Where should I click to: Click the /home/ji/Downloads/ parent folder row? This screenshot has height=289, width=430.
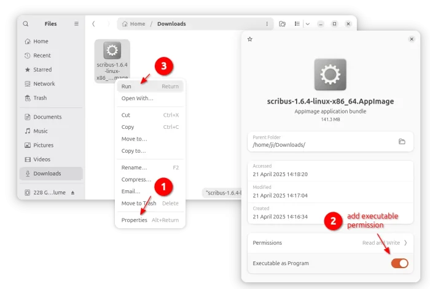tap(330, 142)
